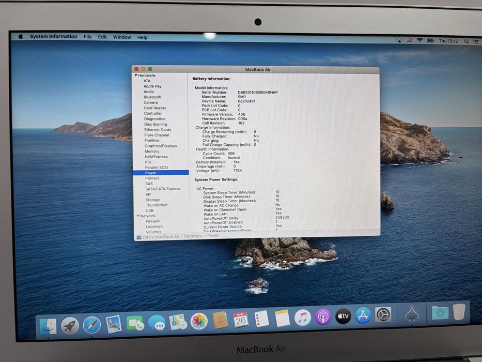Select Diagnostics in the sidebar
This screenshot has width=482, height=362.
point(154,119)
